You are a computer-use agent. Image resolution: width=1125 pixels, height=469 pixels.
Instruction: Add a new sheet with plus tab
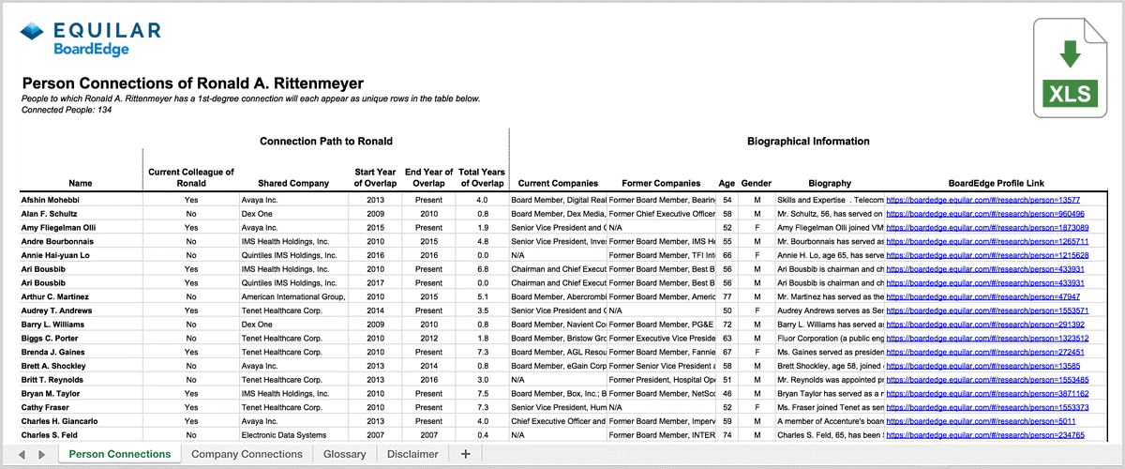click(x=465, y=454)
